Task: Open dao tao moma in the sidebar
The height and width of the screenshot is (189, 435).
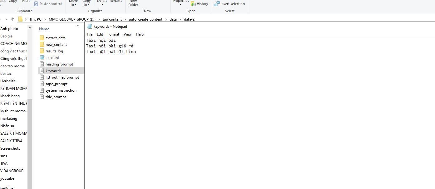Action: click(x=12, y=66)
